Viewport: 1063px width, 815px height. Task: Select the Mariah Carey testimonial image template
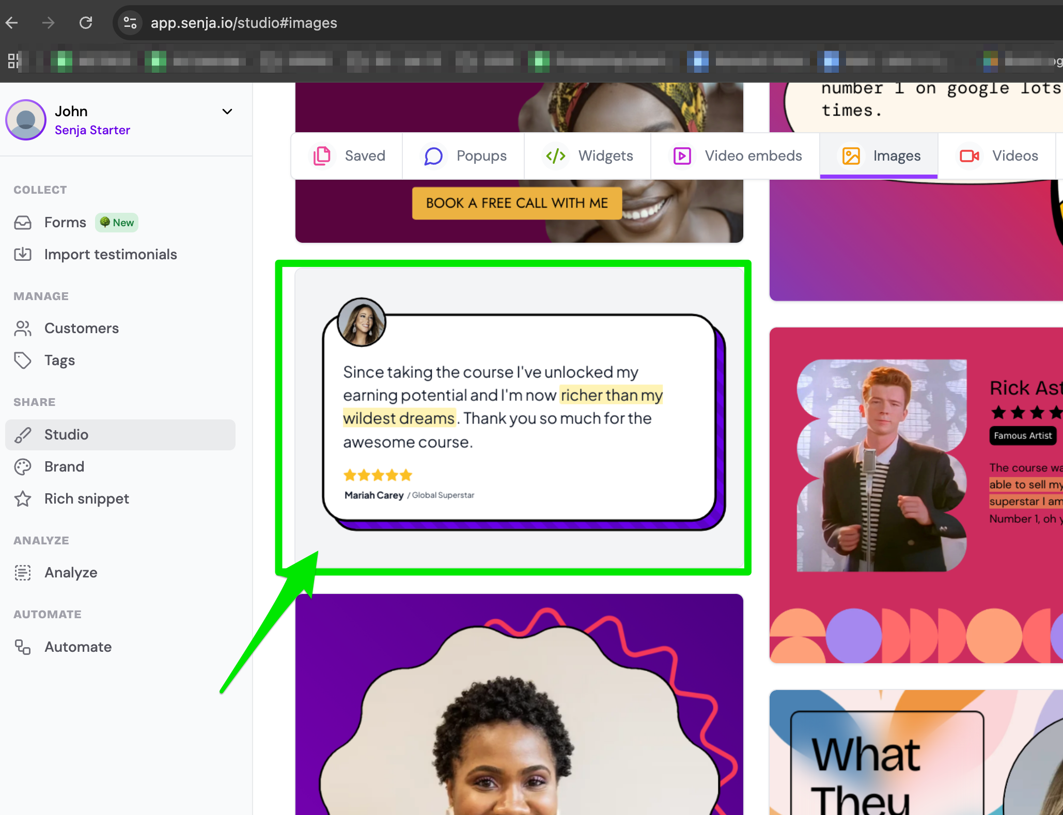click(519, 418)
